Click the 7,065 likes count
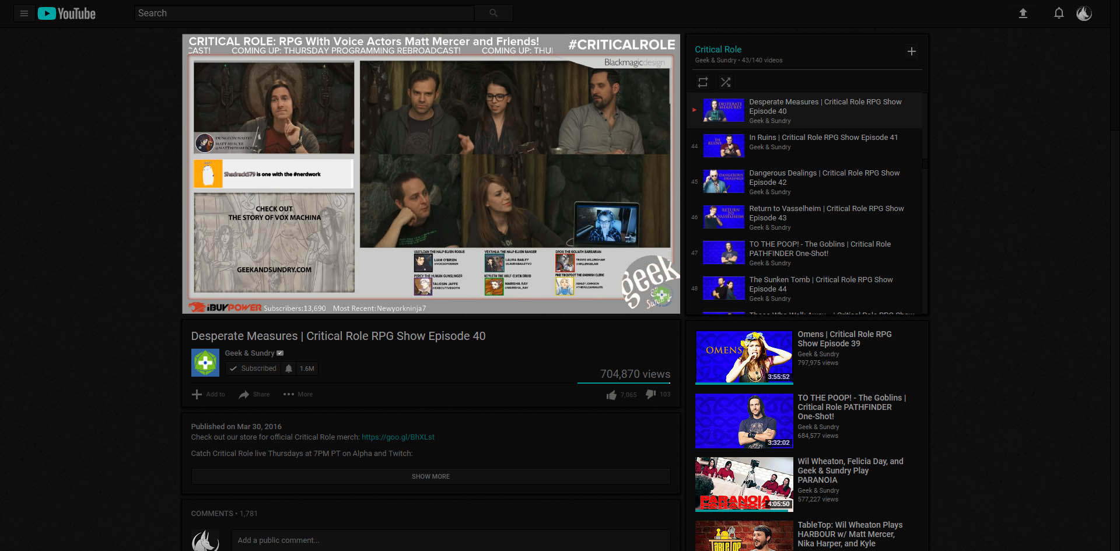 (629, 395)
